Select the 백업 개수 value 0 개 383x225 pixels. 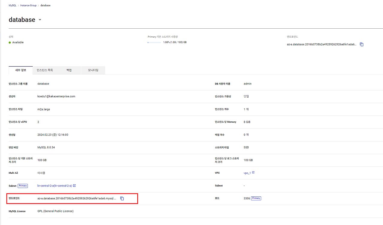point(246,135)
